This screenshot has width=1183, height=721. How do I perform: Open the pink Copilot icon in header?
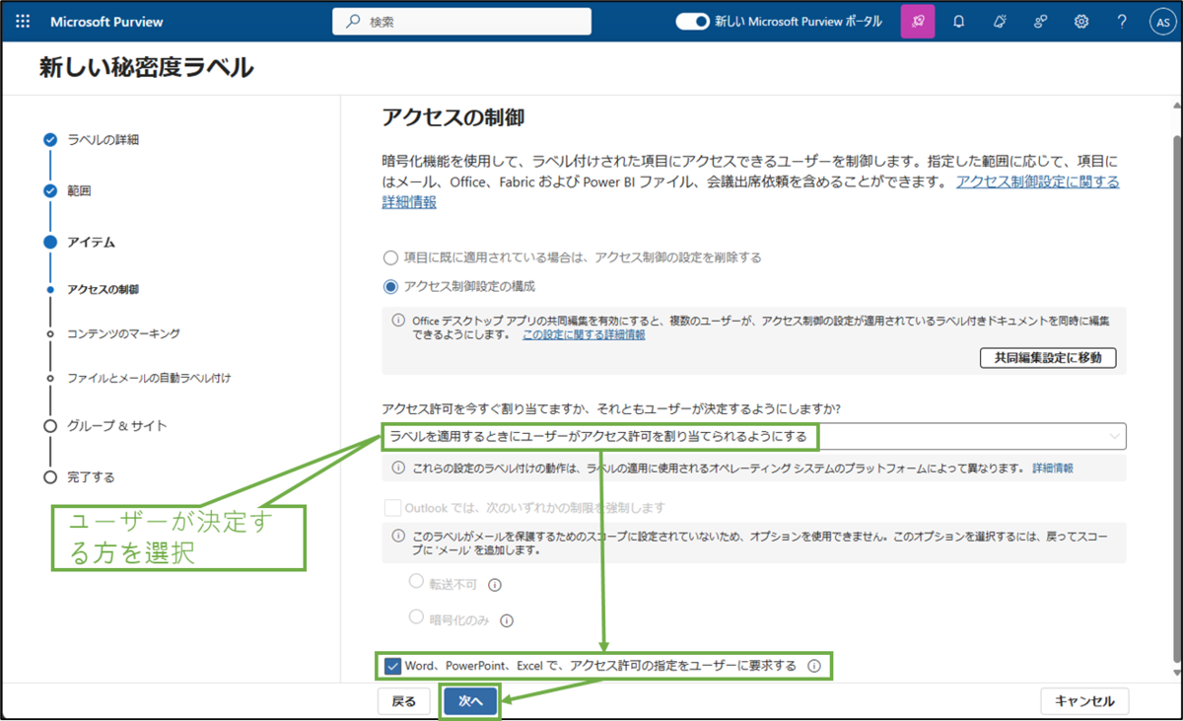[918, 22]
